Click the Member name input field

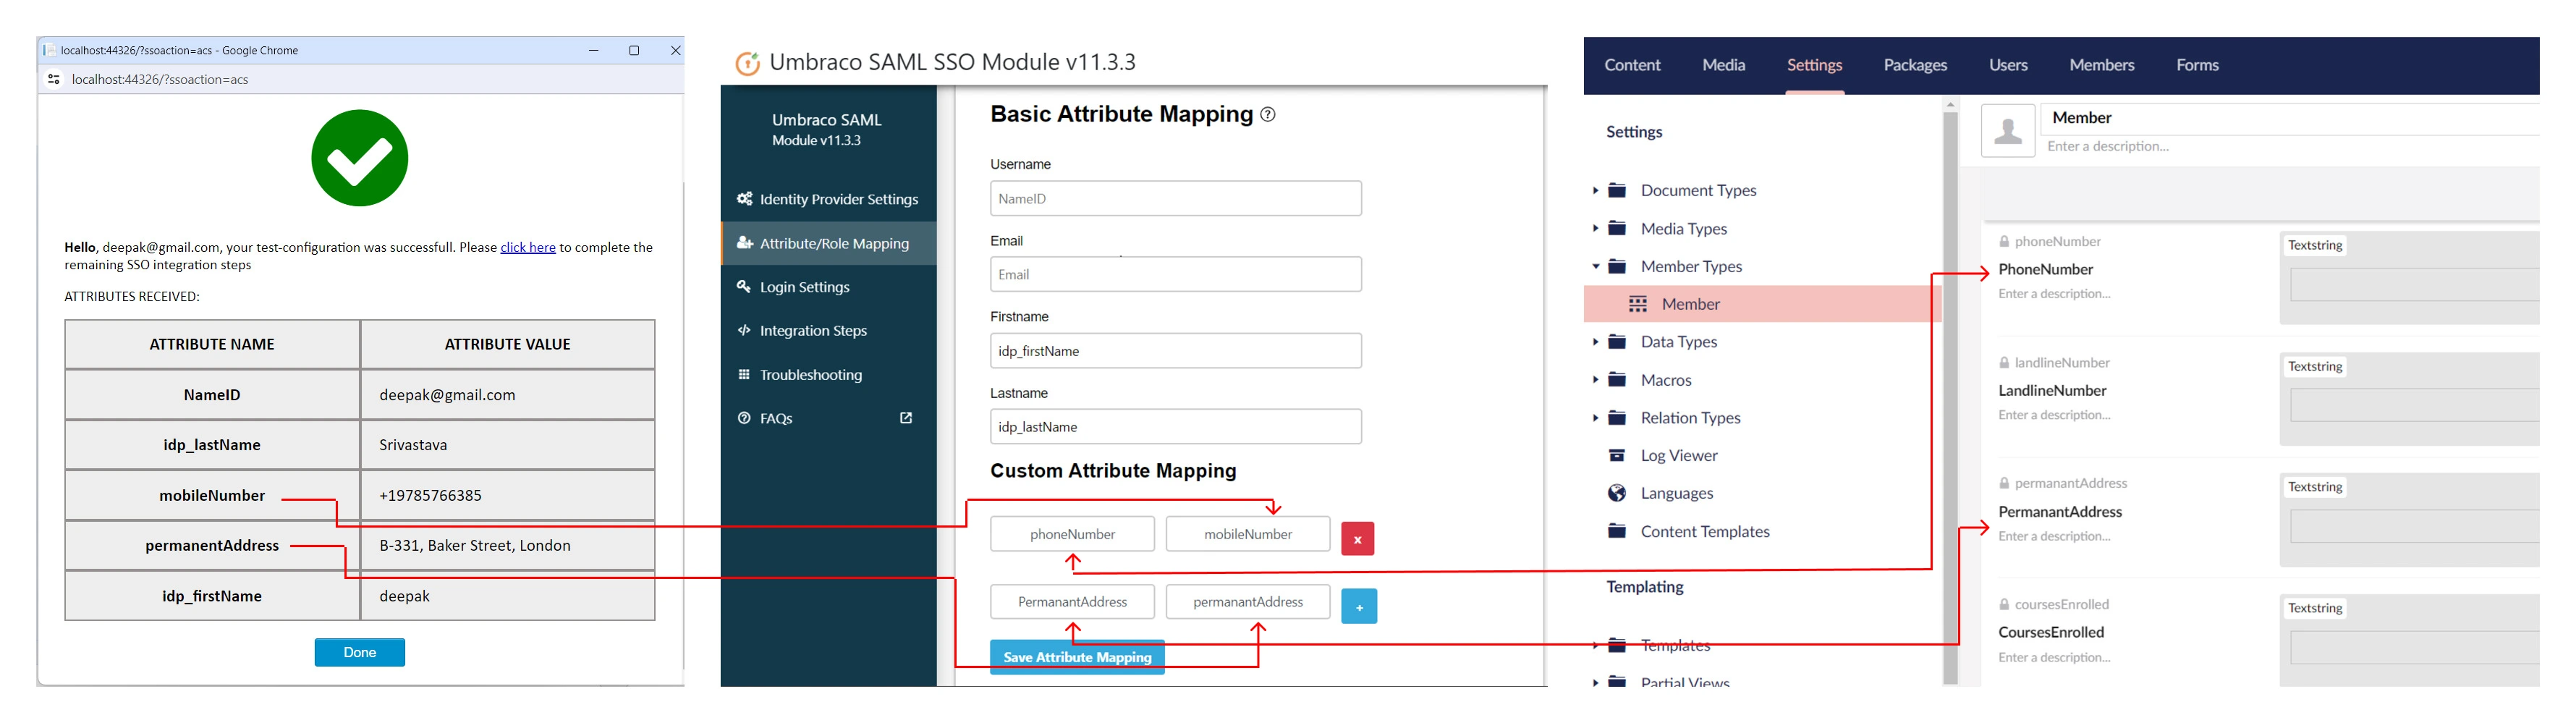pyautogui.click(x=2289, y=118)
